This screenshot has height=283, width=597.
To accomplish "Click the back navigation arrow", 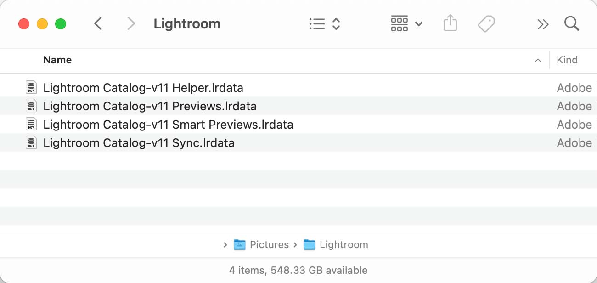I will (98, 23).
